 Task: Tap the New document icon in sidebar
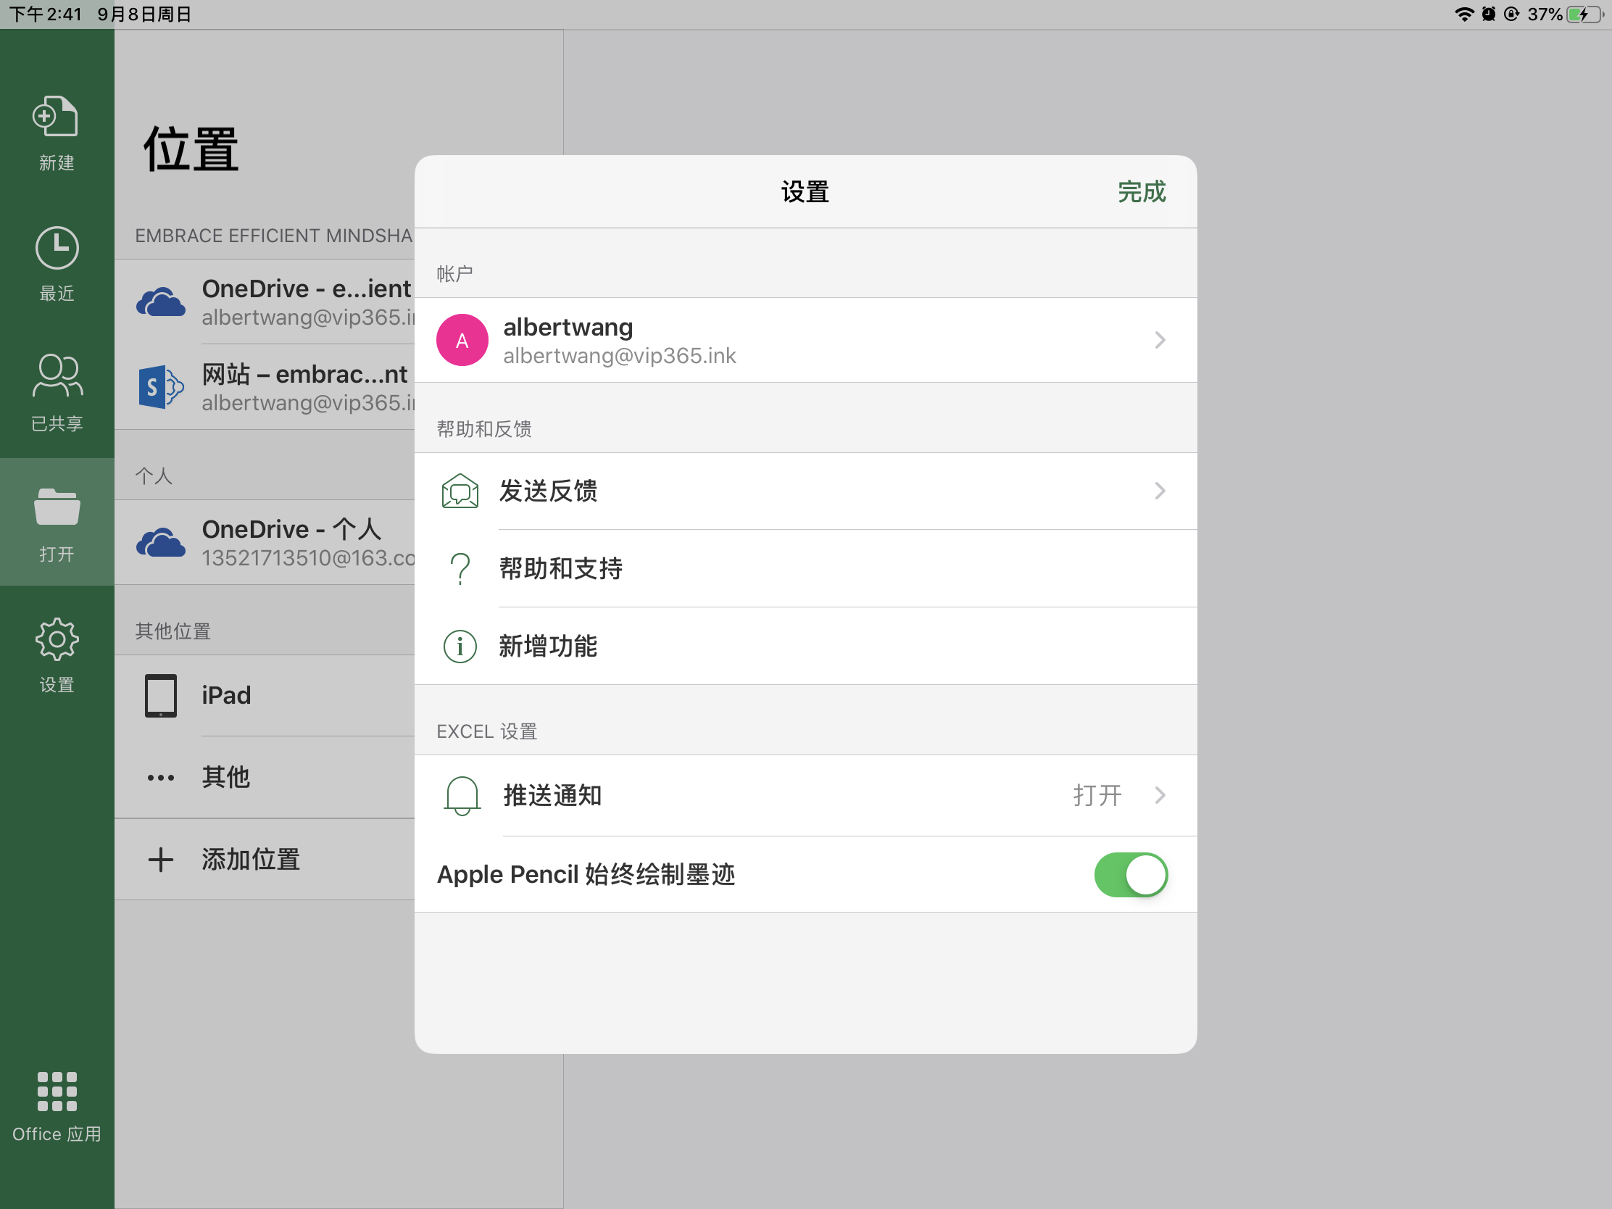coord(55,116)
